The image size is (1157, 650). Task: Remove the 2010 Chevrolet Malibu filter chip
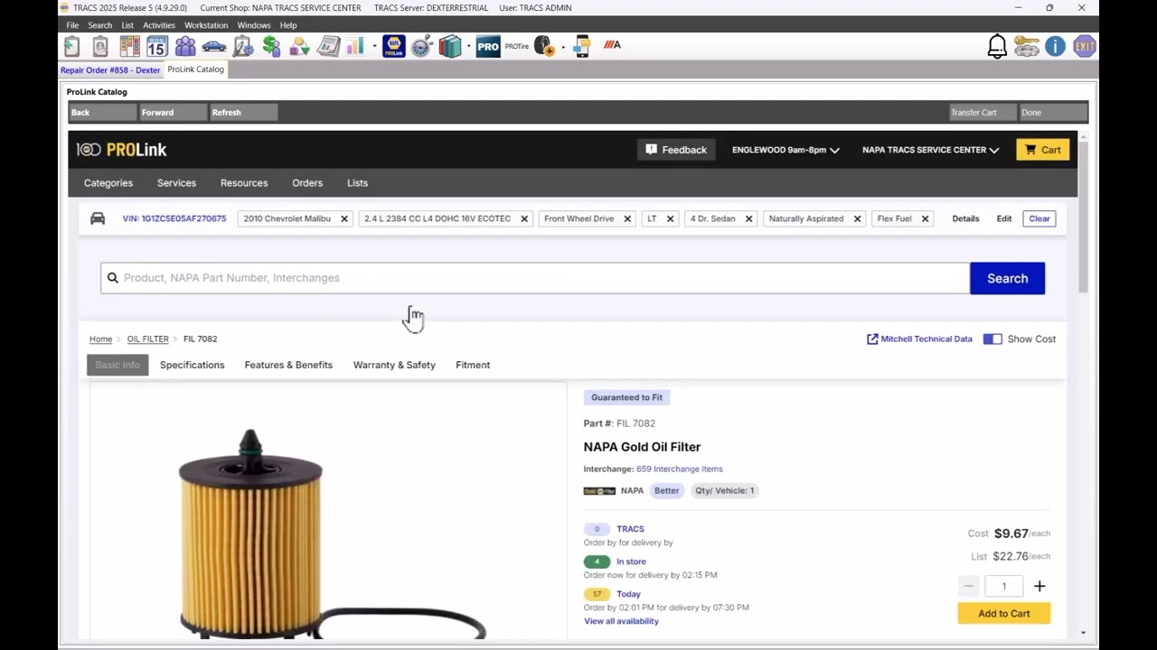pyautogui.click(x=344, y=218)
